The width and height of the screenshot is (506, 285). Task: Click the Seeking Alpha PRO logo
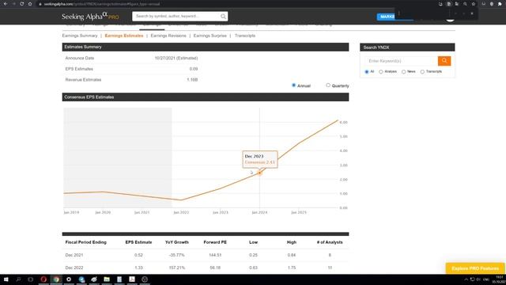90,16
